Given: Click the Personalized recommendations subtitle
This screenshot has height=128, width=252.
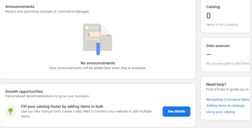Looking at the screenshot, I should tap(47, 96).
